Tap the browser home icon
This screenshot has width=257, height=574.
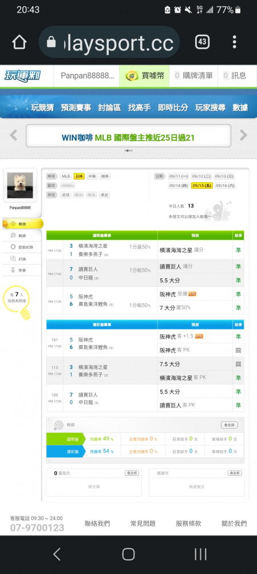point(19,42)
